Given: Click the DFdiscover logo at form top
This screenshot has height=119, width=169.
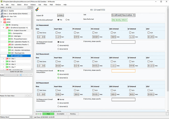Looking at the screenshot, I should (x=37, y=9).
